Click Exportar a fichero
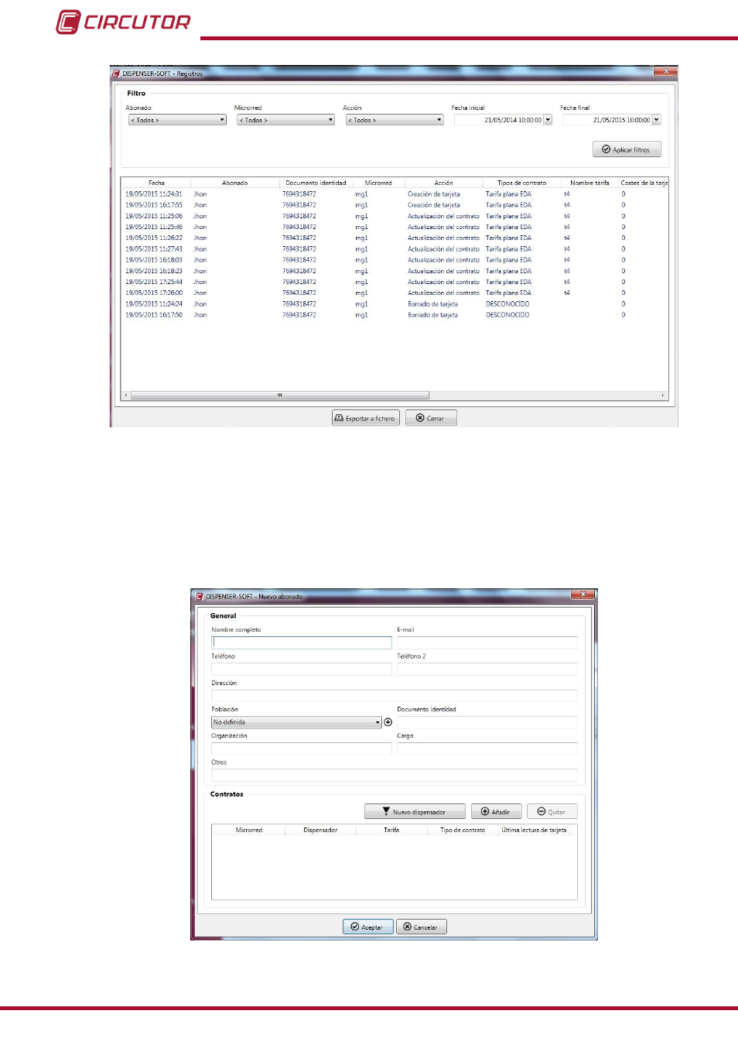The width and height of the screenshot is (738, 1045). 366,418
